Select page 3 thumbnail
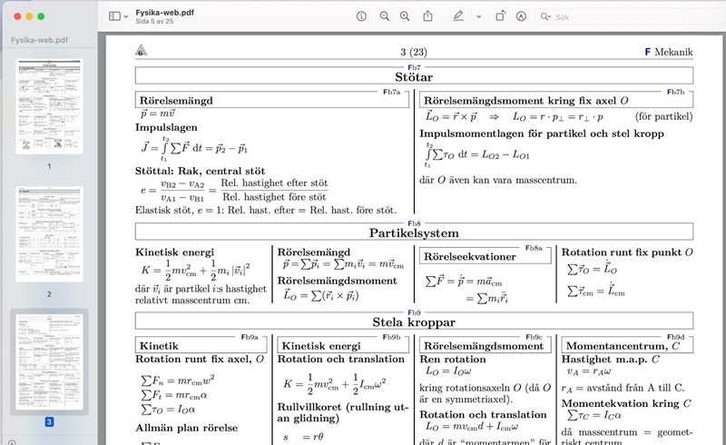Viewport: 726px width, 445px height. [x=49, y=361]
